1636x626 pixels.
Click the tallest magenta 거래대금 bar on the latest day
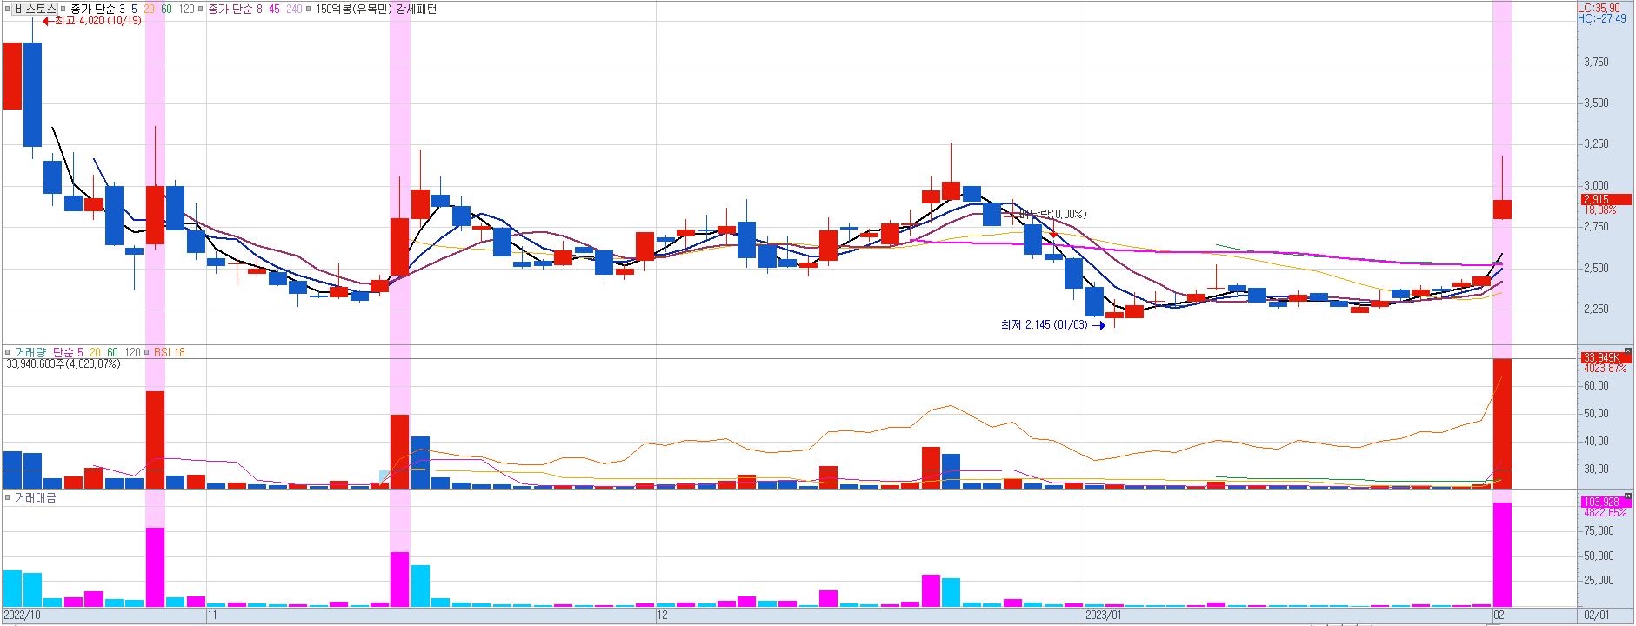coord(1502,554)
